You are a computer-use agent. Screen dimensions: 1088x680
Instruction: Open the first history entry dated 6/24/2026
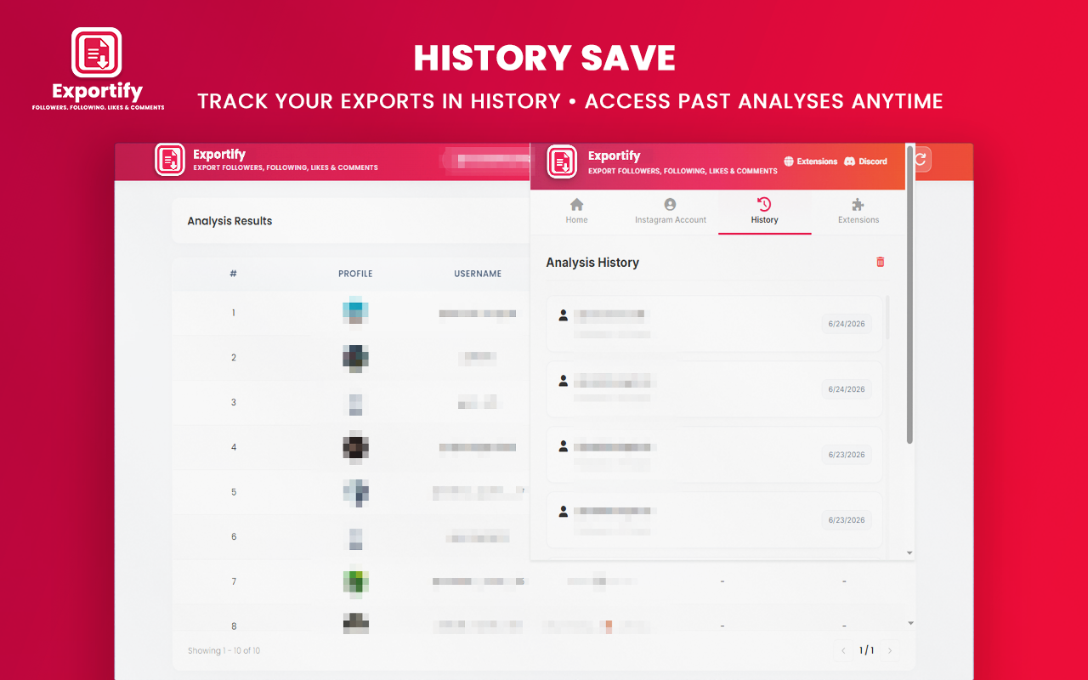point(714,324)
